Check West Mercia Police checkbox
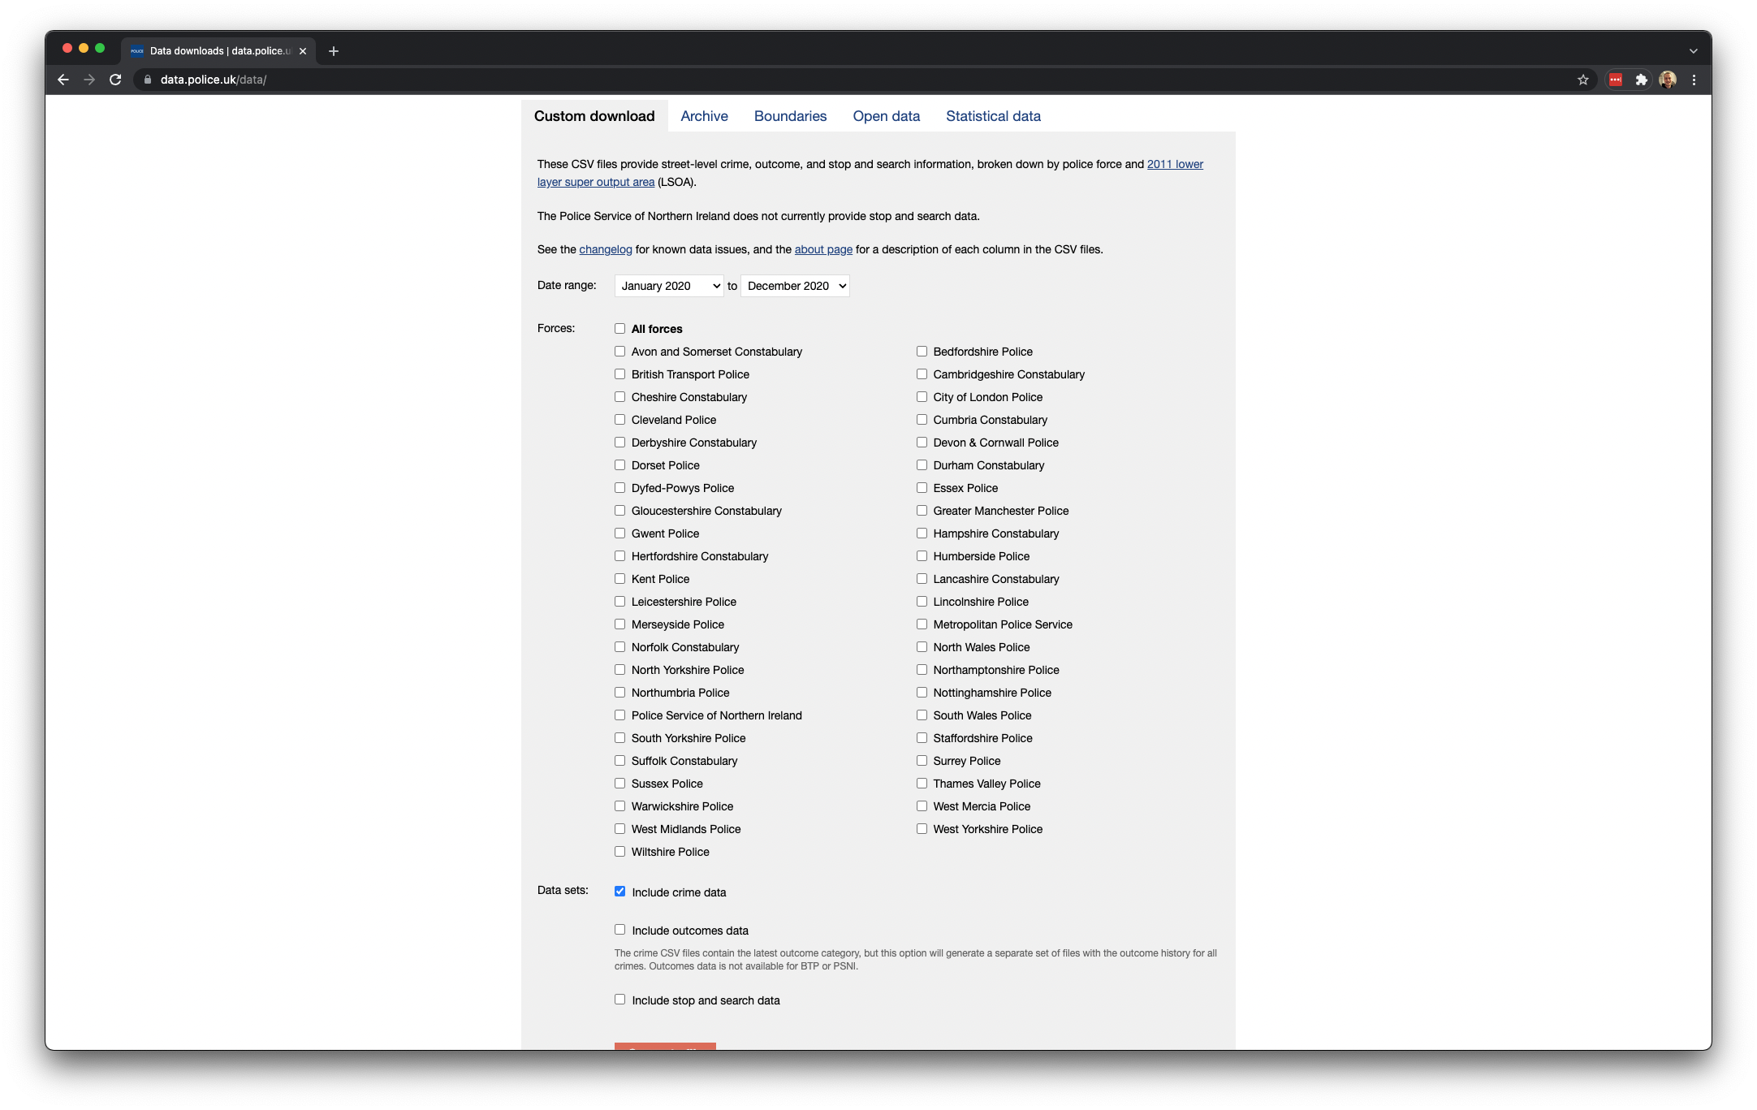The height and width of the screenshot is (1110, 1757). pyautogui.click(x=922, y=806)
